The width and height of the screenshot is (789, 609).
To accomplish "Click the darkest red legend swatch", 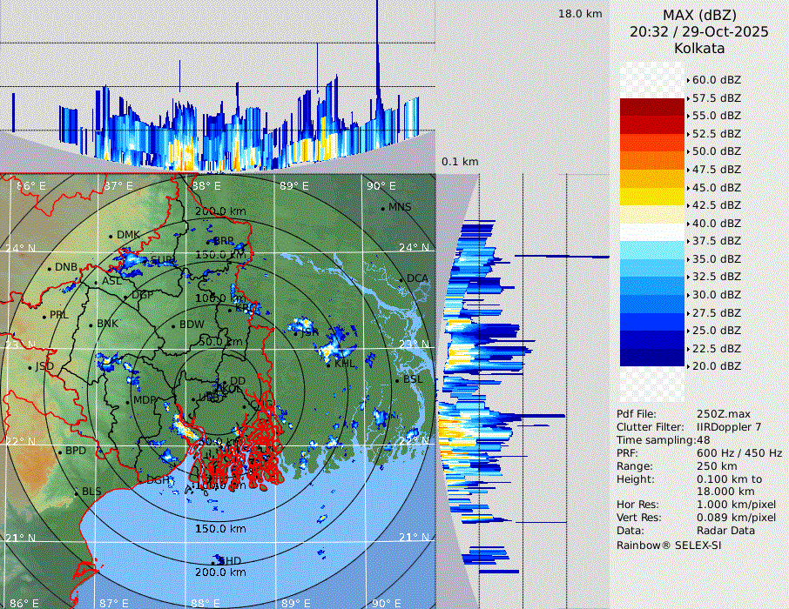I will (651, 107).
